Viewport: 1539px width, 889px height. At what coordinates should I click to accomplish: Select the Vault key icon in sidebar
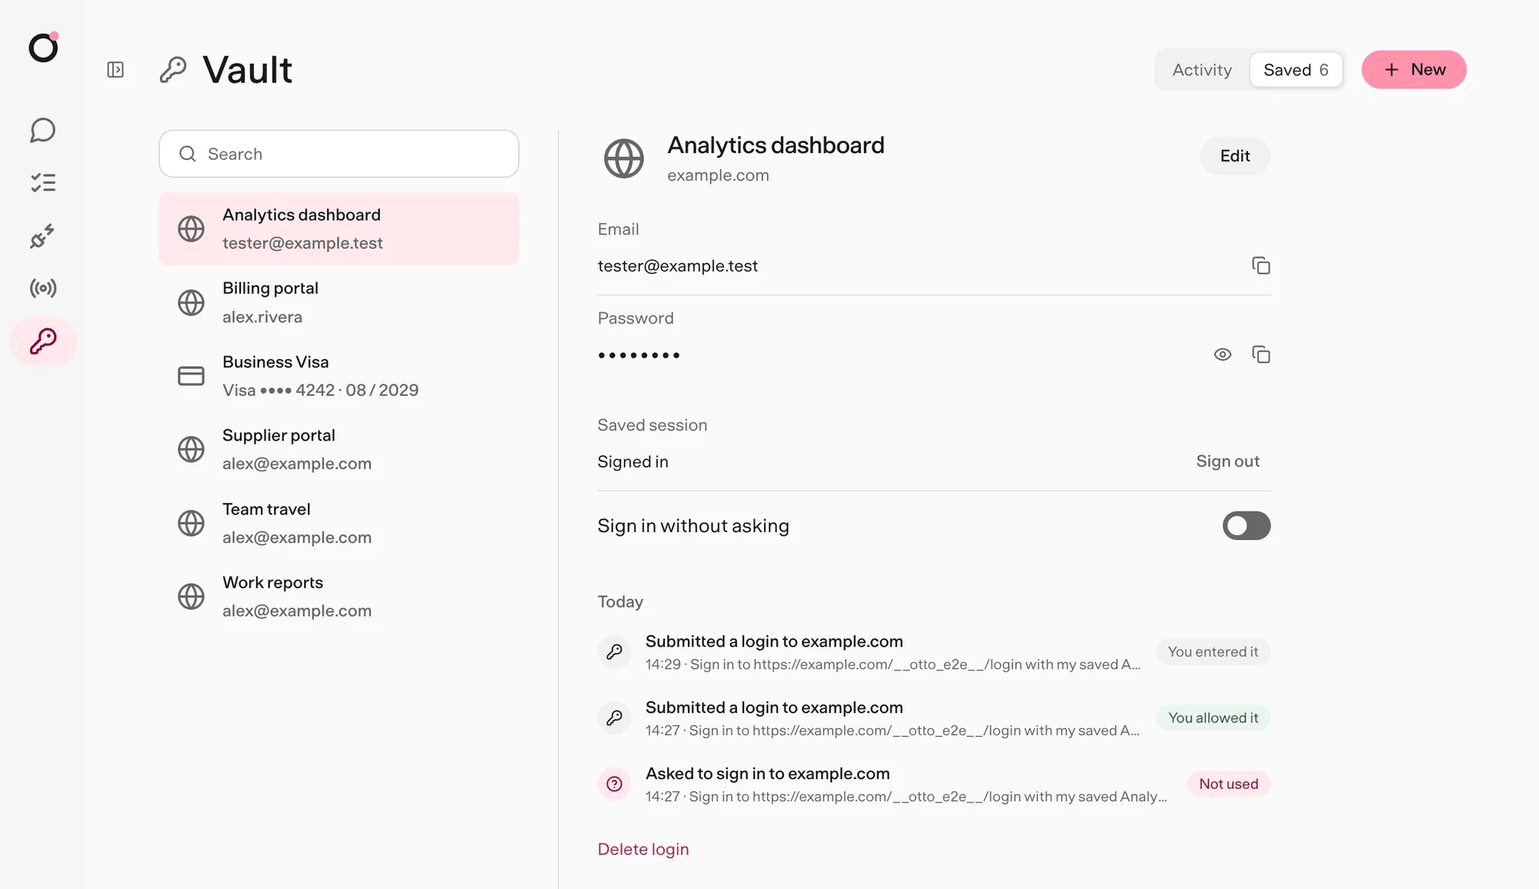pyautogui.click(x=43, y=341)
